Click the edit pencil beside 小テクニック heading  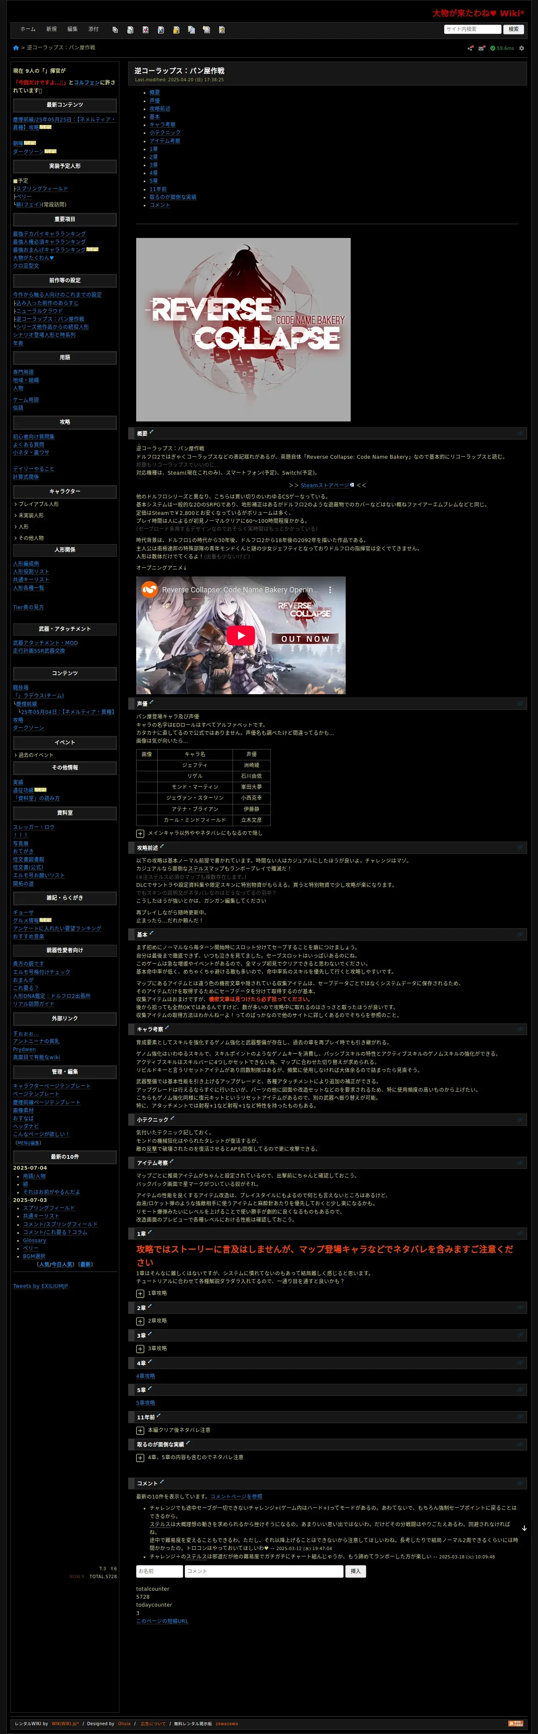tap(172, 1118)
